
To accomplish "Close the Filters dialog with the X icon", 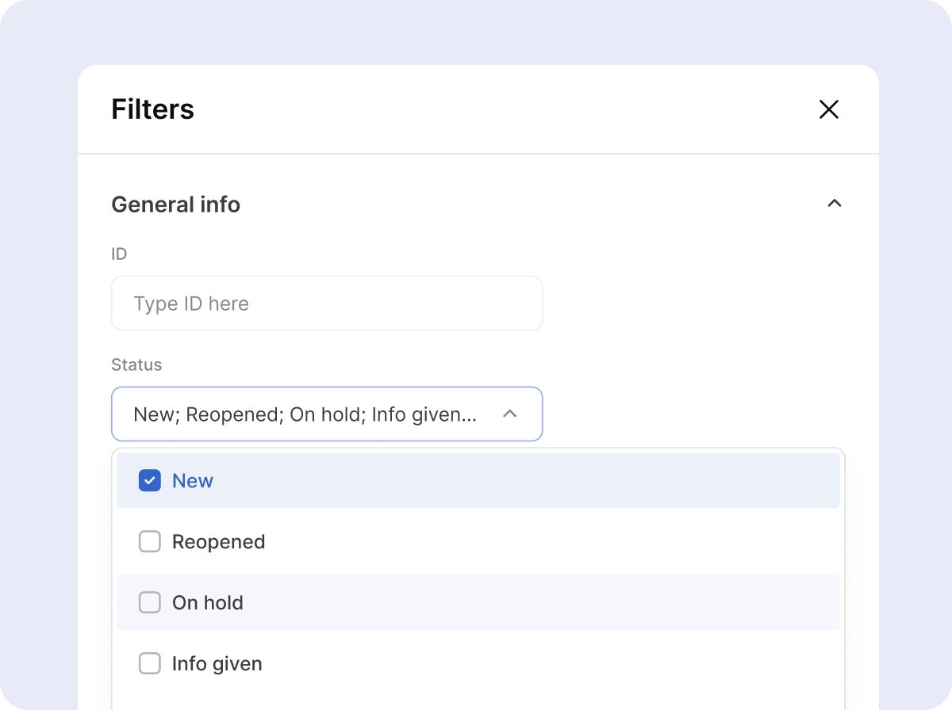I will [829, 109].
